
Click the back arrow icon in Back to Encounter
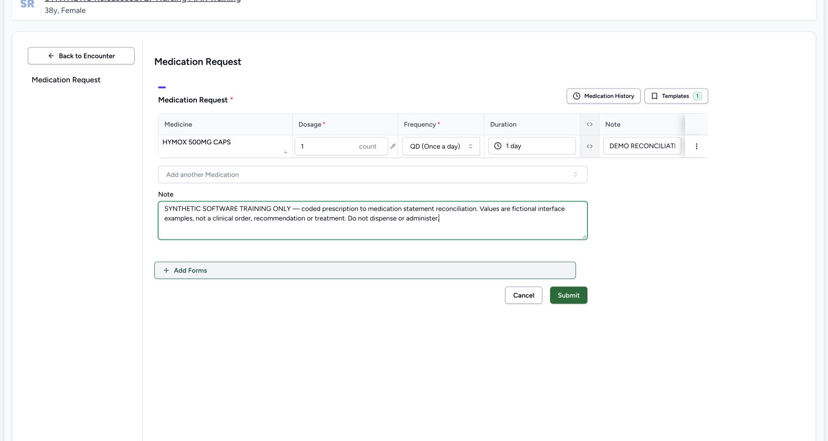(51, 56)
